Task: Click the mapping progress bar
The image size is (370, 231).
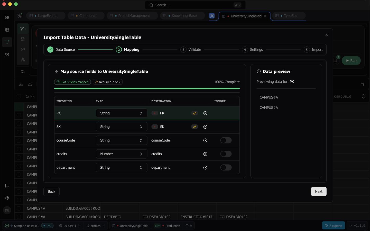Action: [x=147, y=89]
